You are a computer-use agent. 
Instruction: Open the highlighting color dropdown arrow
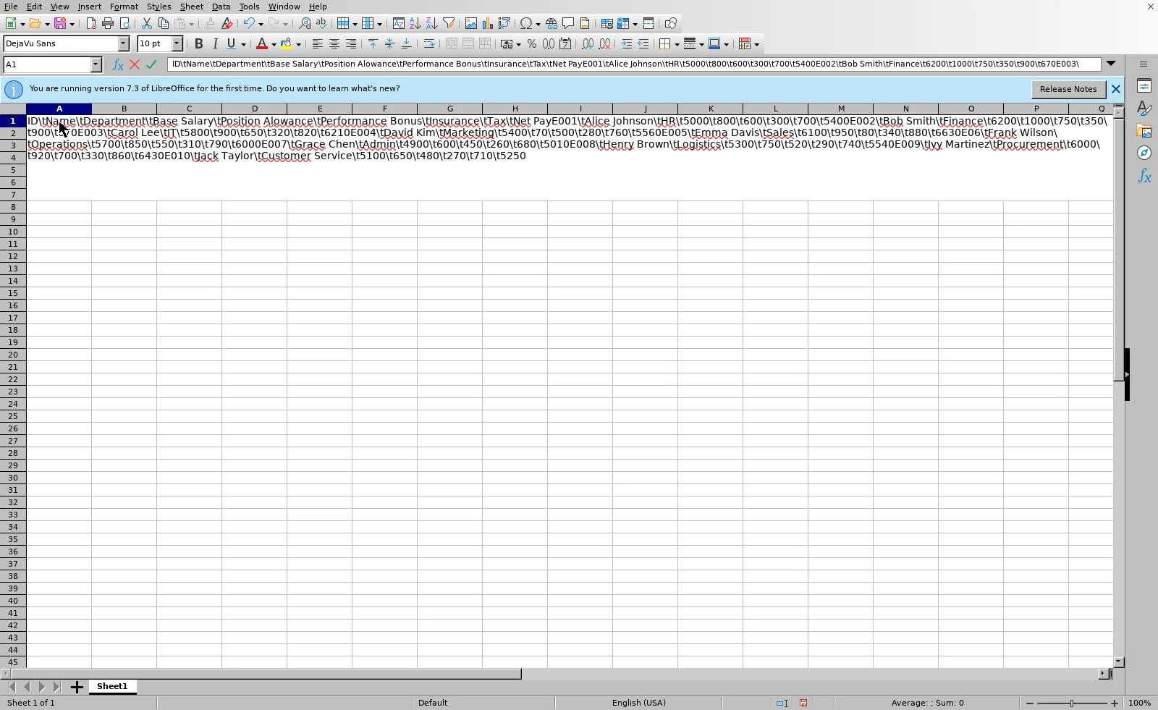coord(298,44)
